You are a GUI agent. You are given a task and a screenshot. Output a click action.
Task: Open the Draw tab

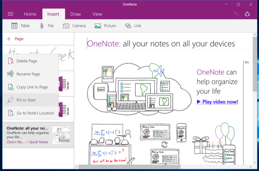point(75,14)
